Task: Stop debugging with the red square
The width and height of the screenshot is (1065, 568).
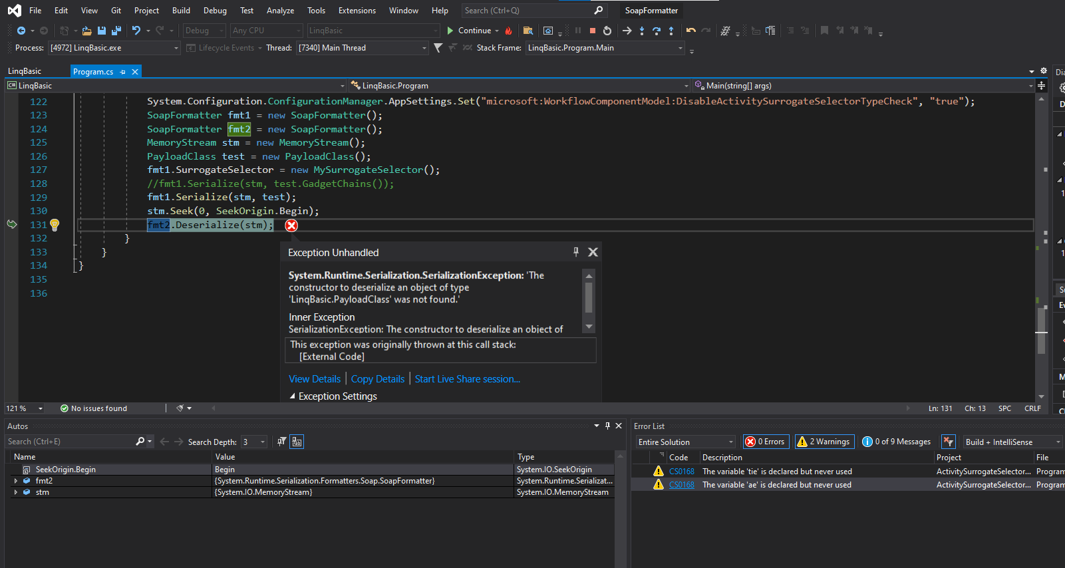Action: pyautogui.click(x=592, y=31)
